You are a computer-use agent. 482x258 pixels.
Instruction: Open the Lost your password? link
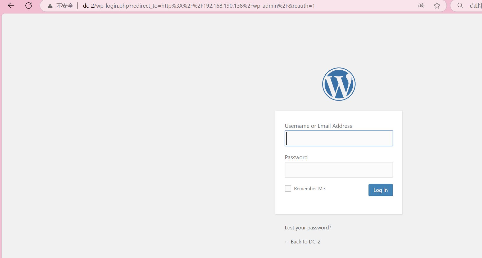pos(308,228)
